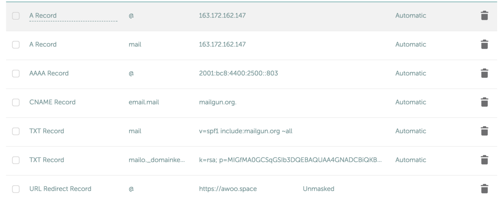Open the A Record type dropdown
The height and width of the screenshot is (204, 499).
[73, 16]
